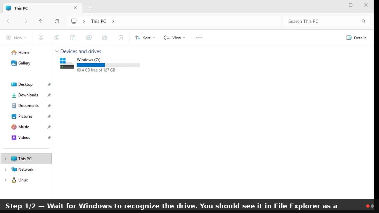Screen dimensions: 379x213
Task: Add a new tab with plus button
Action: click(90, 8)
